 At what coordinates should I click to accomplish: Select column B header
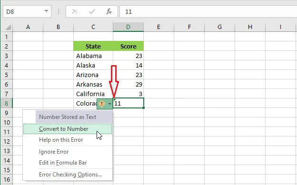(59, 27)
